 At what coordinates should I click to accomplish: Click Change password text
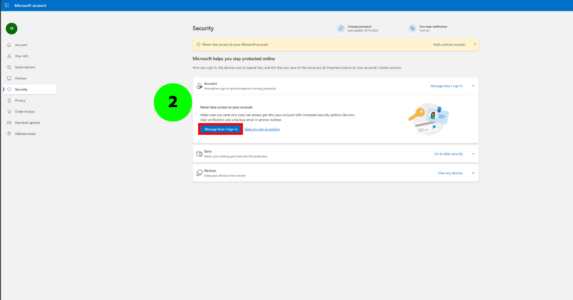tap(360, 27)
